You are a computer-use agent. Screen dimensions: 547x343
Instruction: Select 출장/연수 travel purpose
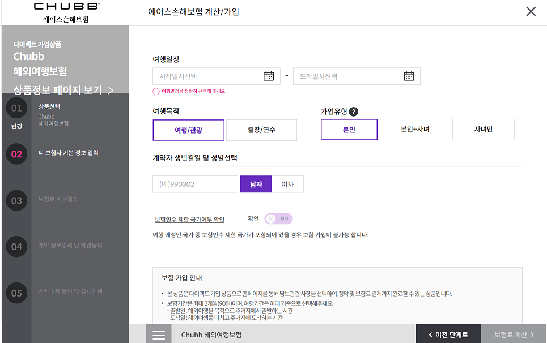(x=262, y=130)
